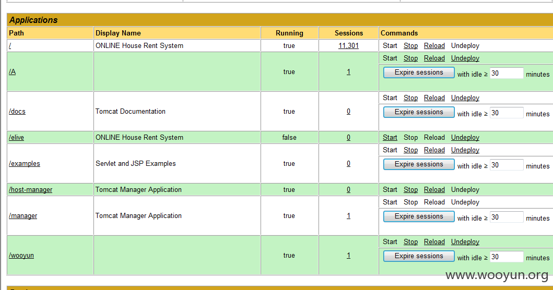Click Expire sessions for /wooyun
This screenshot has height=290, width=553.
[x=419, y=256]
